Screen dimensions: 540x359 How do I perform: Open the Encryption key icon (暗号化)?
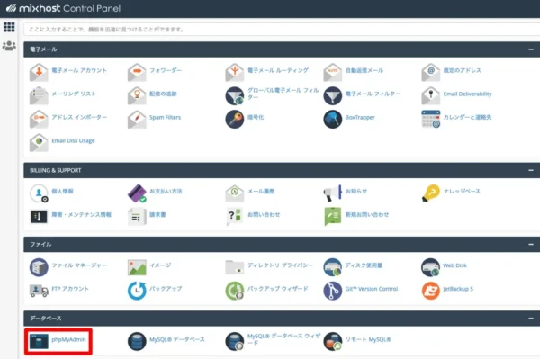coord(235,119)
